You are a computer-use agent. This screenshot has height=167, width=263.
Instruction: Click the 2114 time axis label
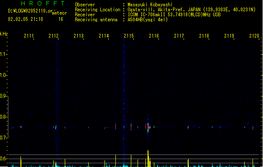coord(104,36)
